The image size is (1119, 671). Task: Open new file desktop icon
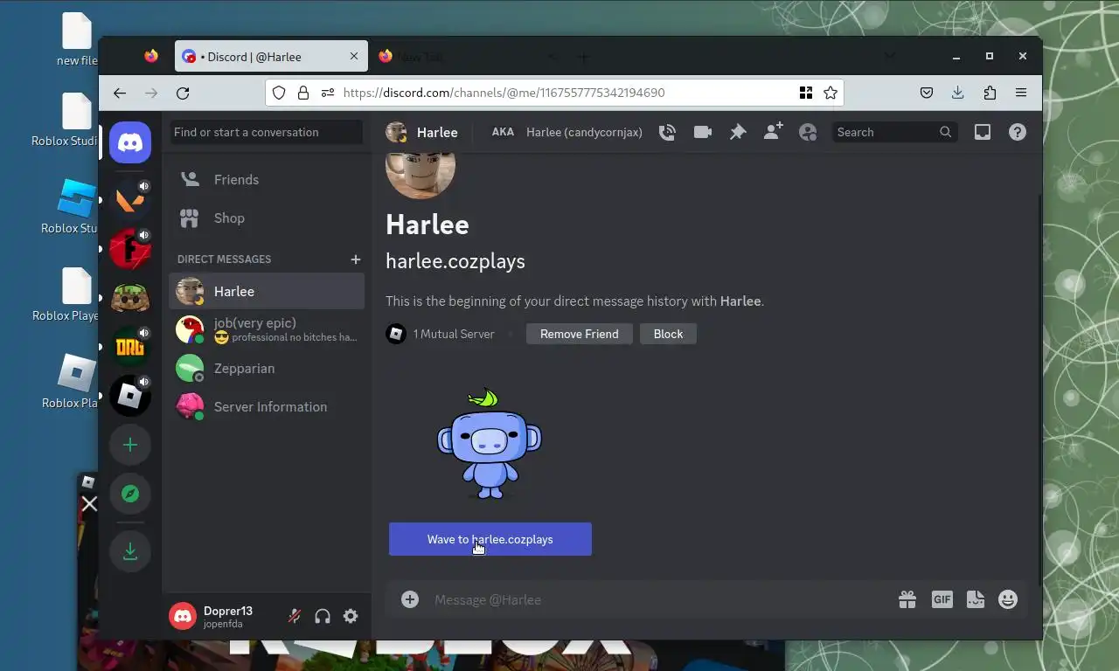[77, 39]
